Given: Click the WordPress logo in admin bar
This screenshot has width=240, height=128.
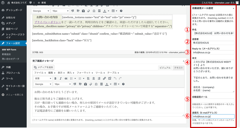Looking at the screenshot, I should 3,2.
